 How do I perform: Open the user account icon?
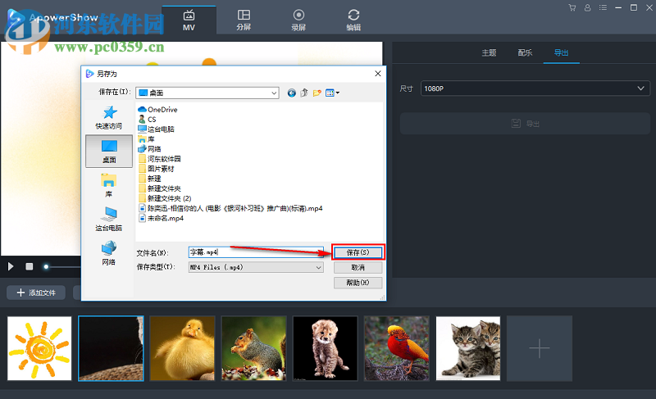(x=587, y=7)
